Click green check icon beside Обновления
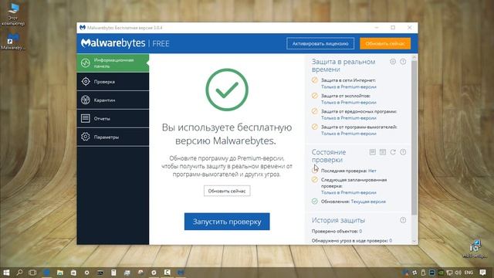 (x=315, y=201)
